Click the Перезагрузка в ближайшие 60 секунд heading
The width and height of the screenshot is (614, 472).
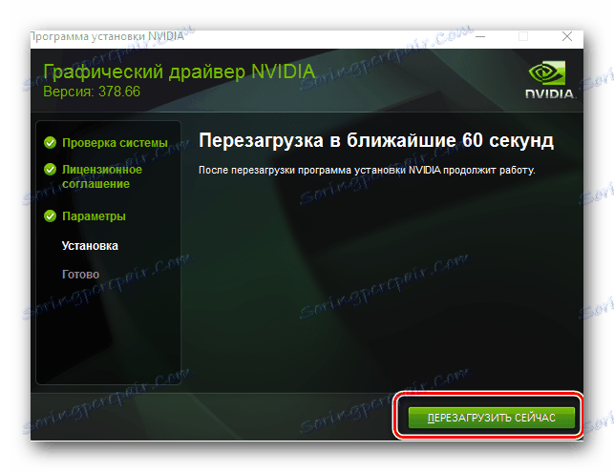coord(376,140)
